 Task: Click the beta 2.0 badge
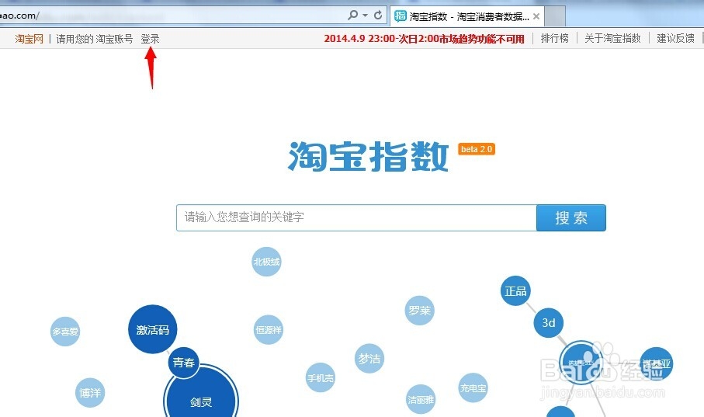coord(477,149)
